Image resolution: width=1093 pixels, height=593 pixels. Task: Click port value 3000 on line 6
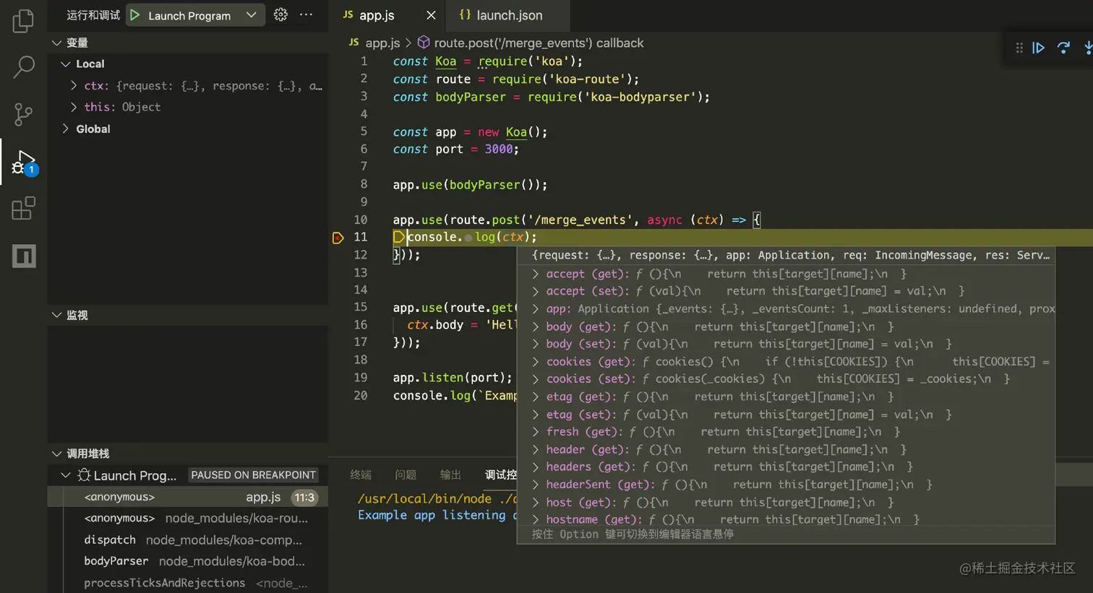[x=498, y=149]
